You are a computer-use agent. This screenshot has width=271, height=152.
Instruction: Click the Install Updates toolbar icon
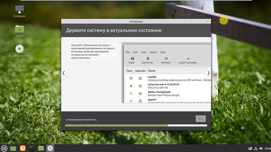pyautogui.click(x=188, y=60)
